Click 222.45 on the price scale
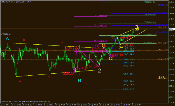The height and width of the screenshot is (106, 175). pos(172,97)
